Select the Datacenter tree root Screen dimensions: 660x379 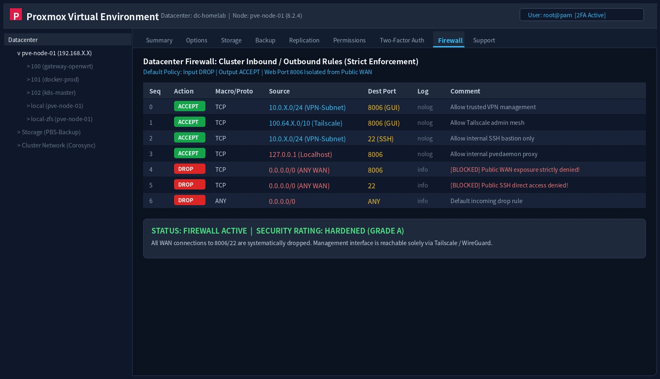(68, 40)
